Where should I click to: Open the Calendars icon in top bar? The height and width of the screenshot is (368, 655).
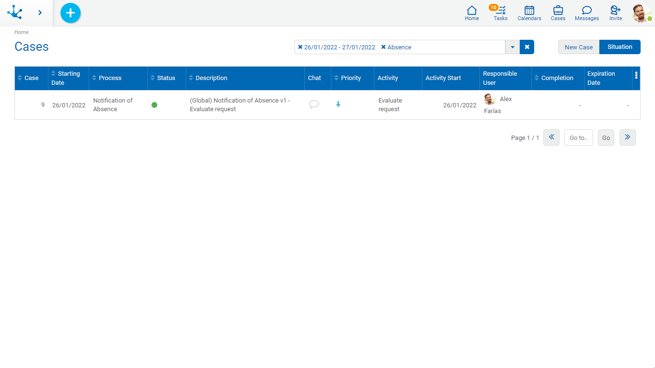pyautogui.click(x=529, y=13)
